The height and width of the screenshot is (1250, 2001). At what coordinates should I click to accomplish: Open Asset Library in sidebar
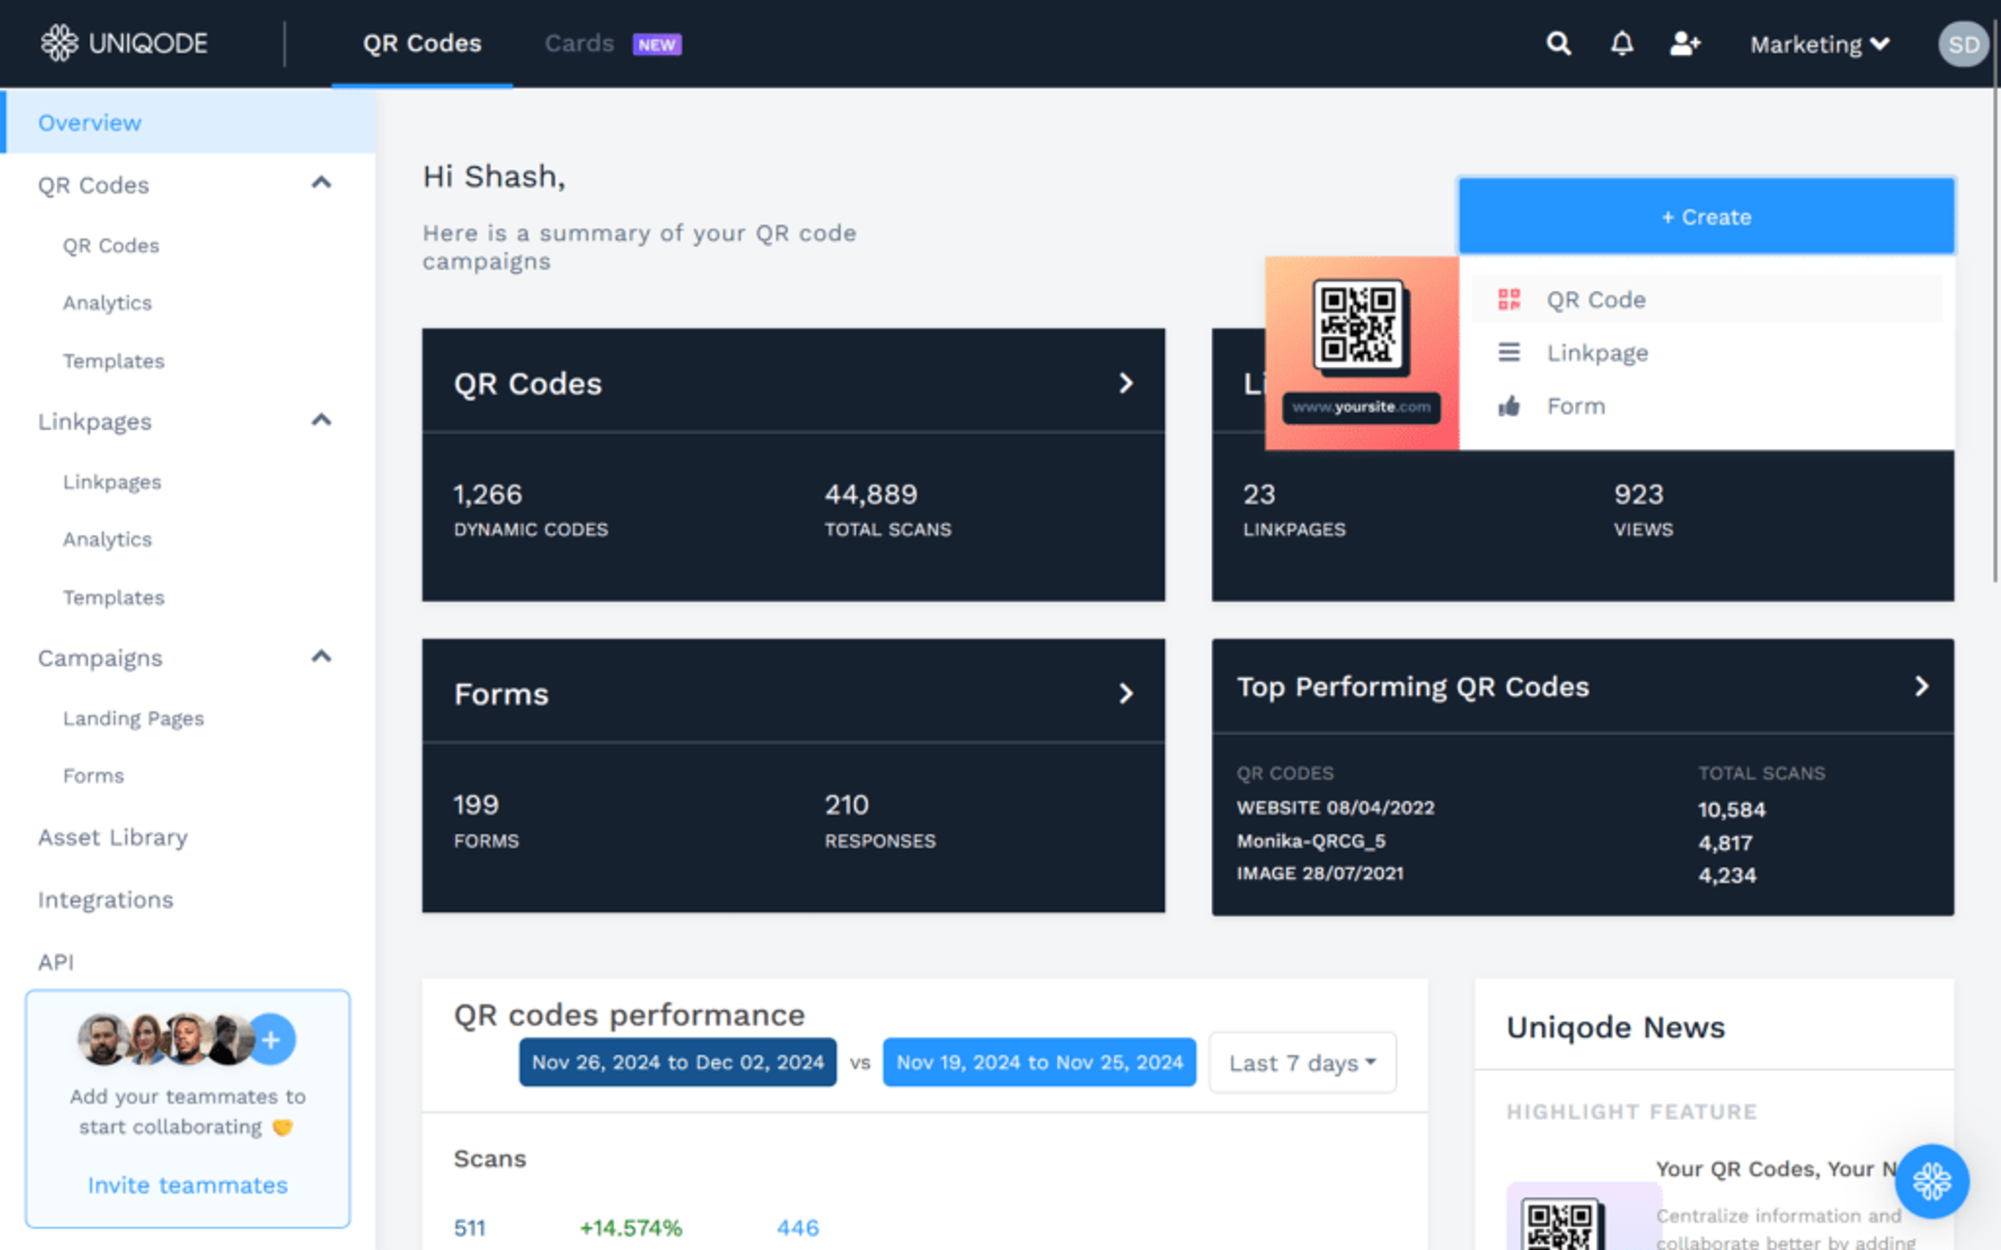(x=113, y=838)
